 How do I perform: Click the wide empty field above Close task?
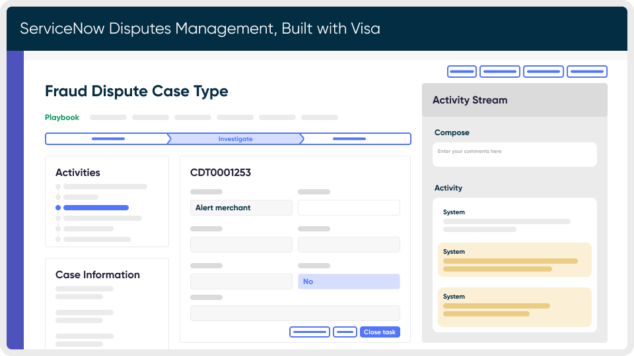pyautogui.click(x=295, y=312)
